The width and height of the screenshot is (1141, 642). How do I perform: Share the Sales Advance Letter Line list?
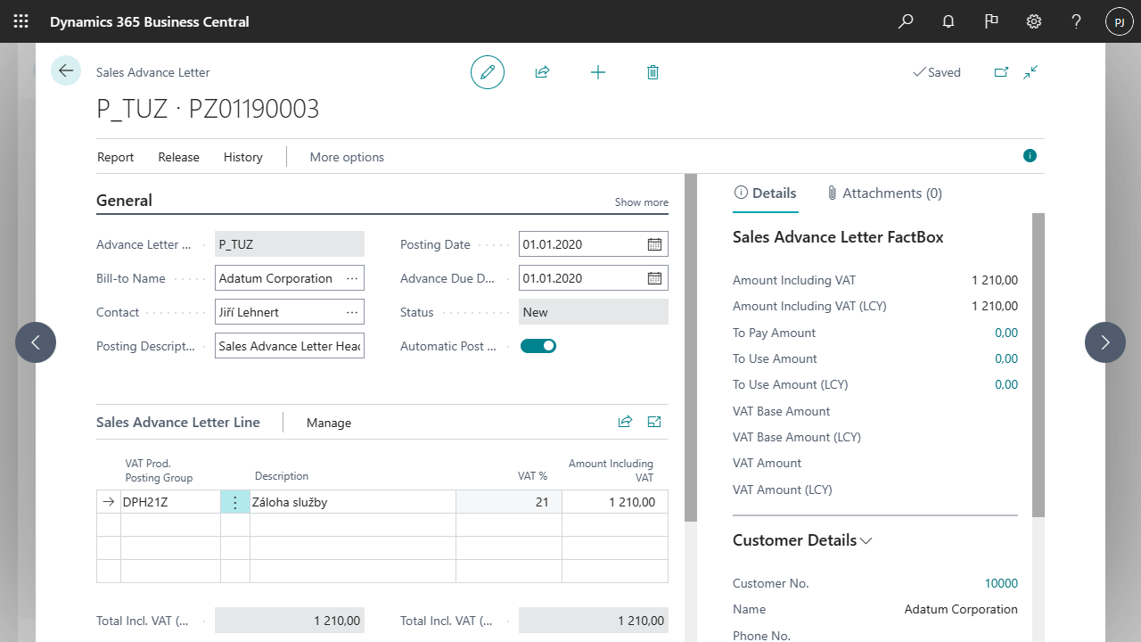coord(625,422)
